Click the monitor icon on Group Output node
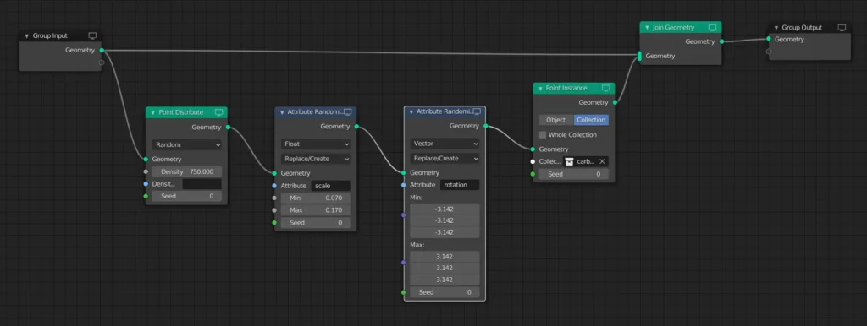The image size is (867, 326). coord(842,28)
